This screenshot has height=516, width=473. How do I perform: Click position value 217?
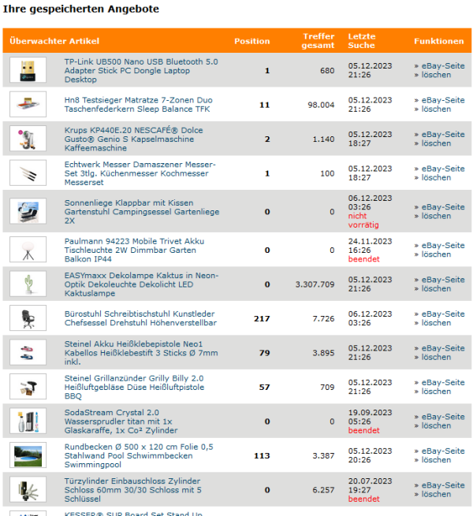tap(262, 318)
